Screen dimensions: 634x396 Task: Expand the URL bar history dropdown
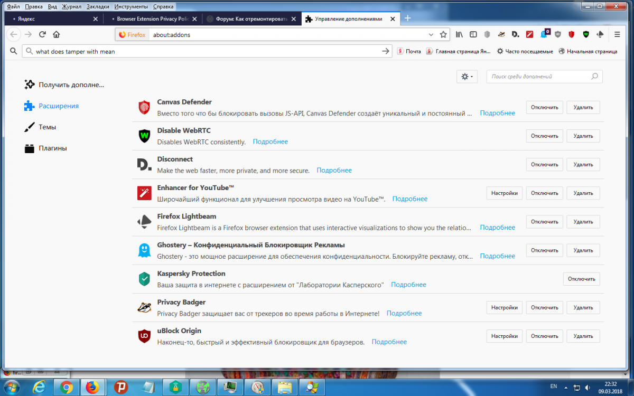431,34
